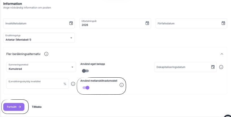Click the Fortsätt button
This screenshot has height=117, width=231.
(x=14, y=107)
